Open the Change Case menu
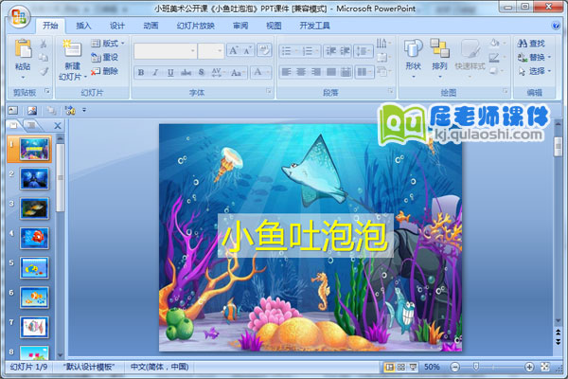 coord(238,73)
